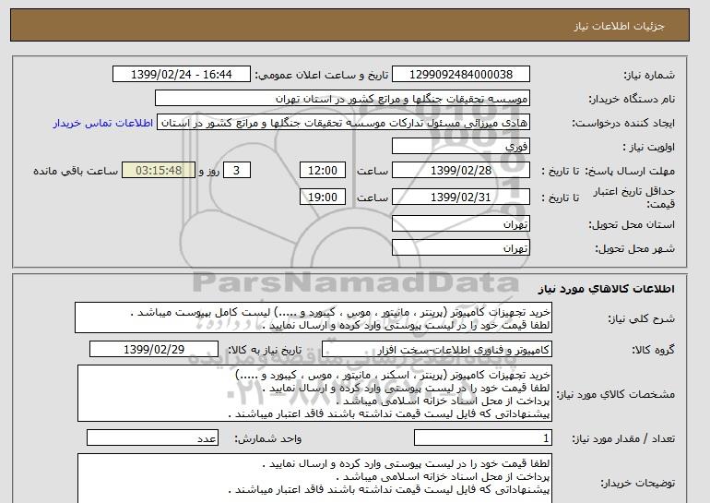Select the goods need date 1399/02/29
This screenshot has width=710, height=503.
click(154, 350)
